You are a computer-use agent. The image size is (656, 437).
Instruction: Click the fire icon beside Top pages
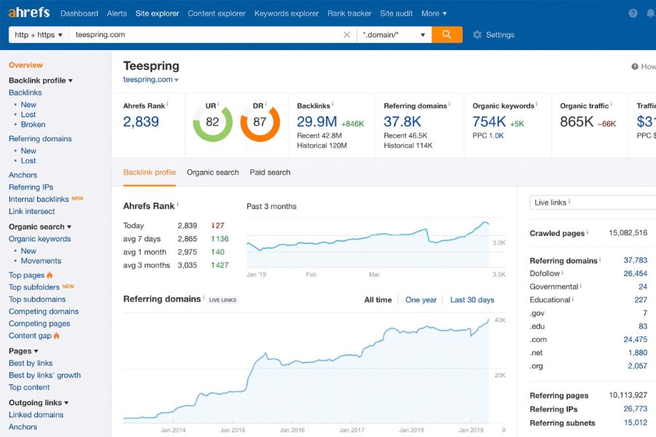(x=50, y=275)
